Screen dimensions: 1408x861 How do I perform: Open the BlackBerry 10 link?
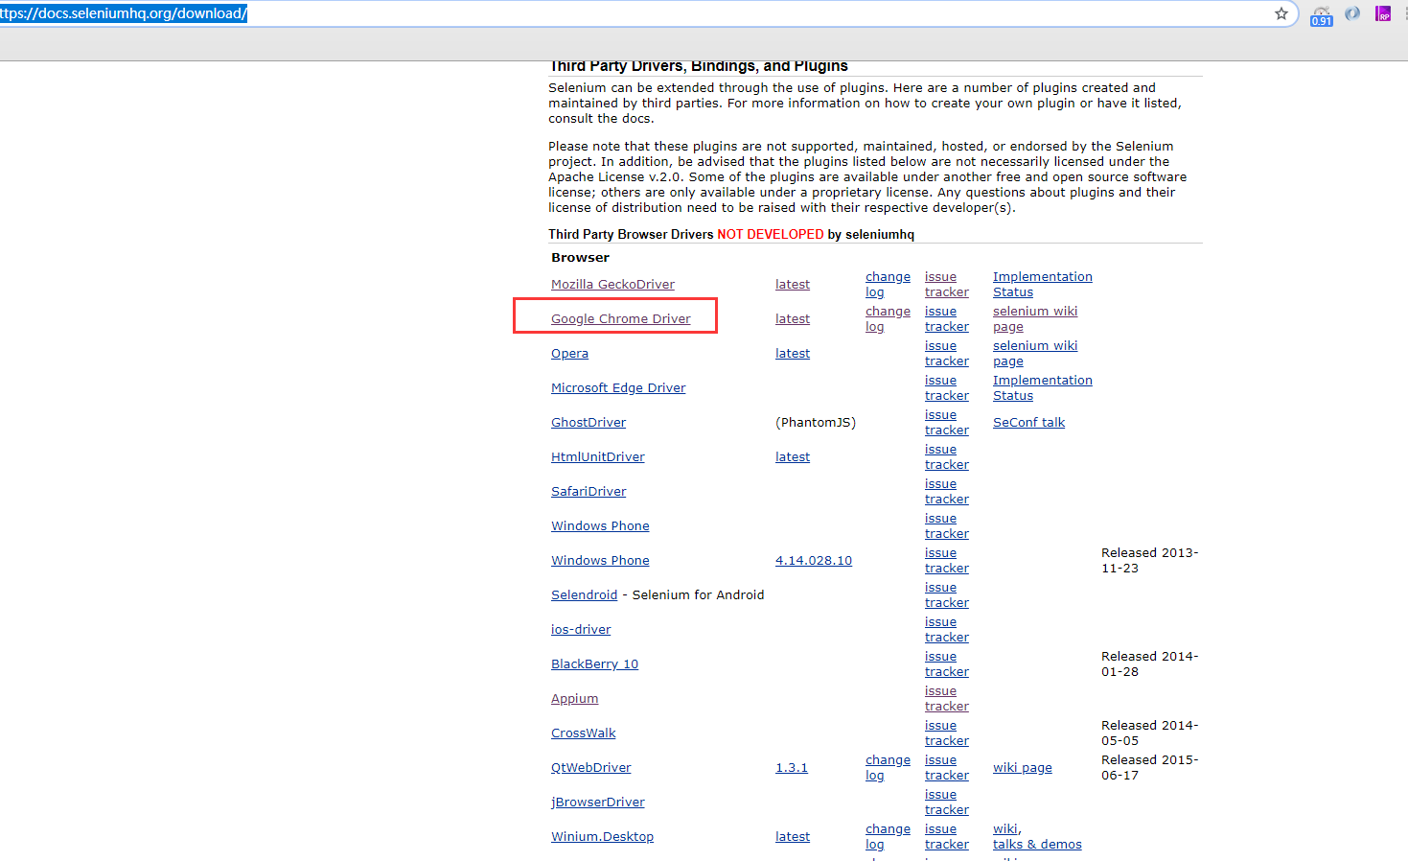(594, 663)
